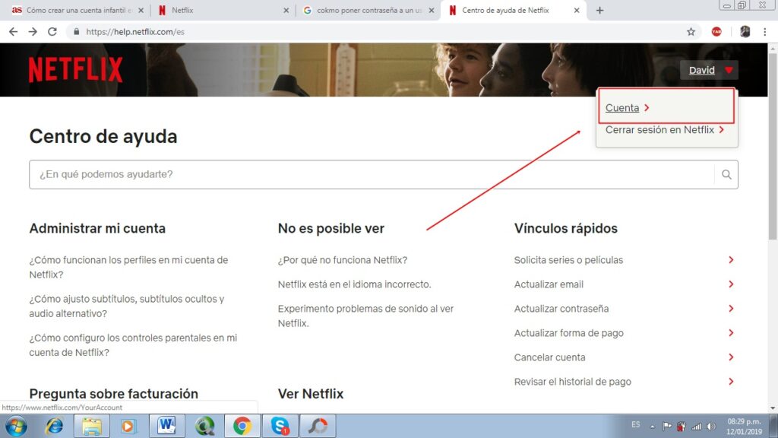The width and height of the screenshot is (778, 438).
Task: Switch to the Netflix browser tab
Action: (223, 11)
